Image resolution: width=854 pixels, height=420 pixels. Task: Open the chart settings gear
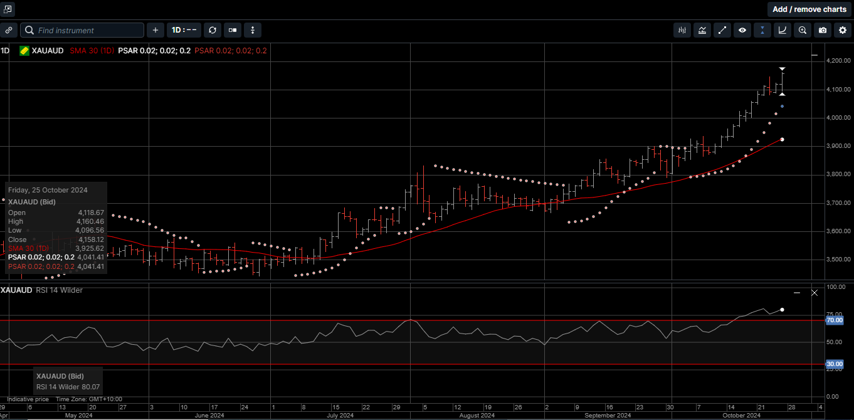[843, 29]
